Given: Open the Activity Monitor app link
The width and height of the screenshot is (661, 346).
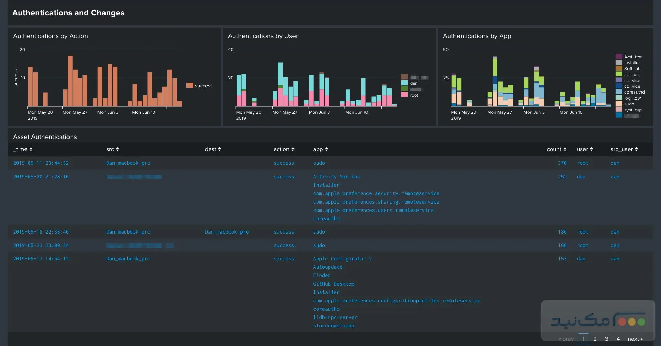Looking at the screenshot, I should coord(336,177).
